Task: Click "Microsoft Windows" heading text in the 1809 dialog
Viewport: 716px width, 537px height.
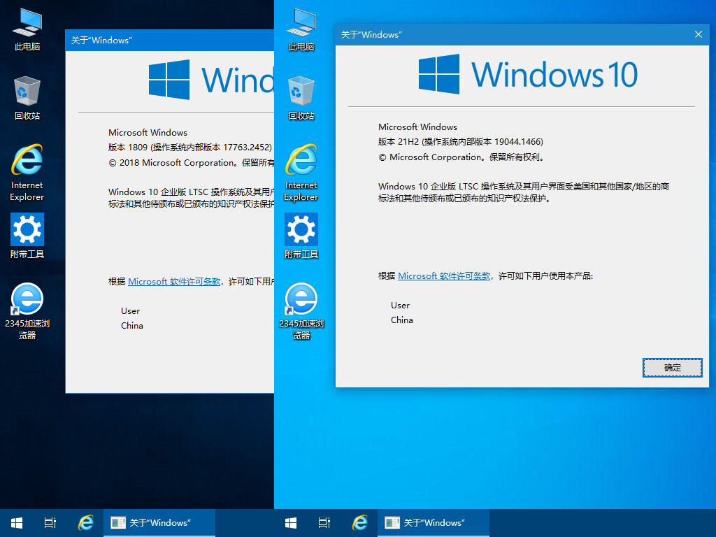Action: pyautogui.click(x=148, y=132)
